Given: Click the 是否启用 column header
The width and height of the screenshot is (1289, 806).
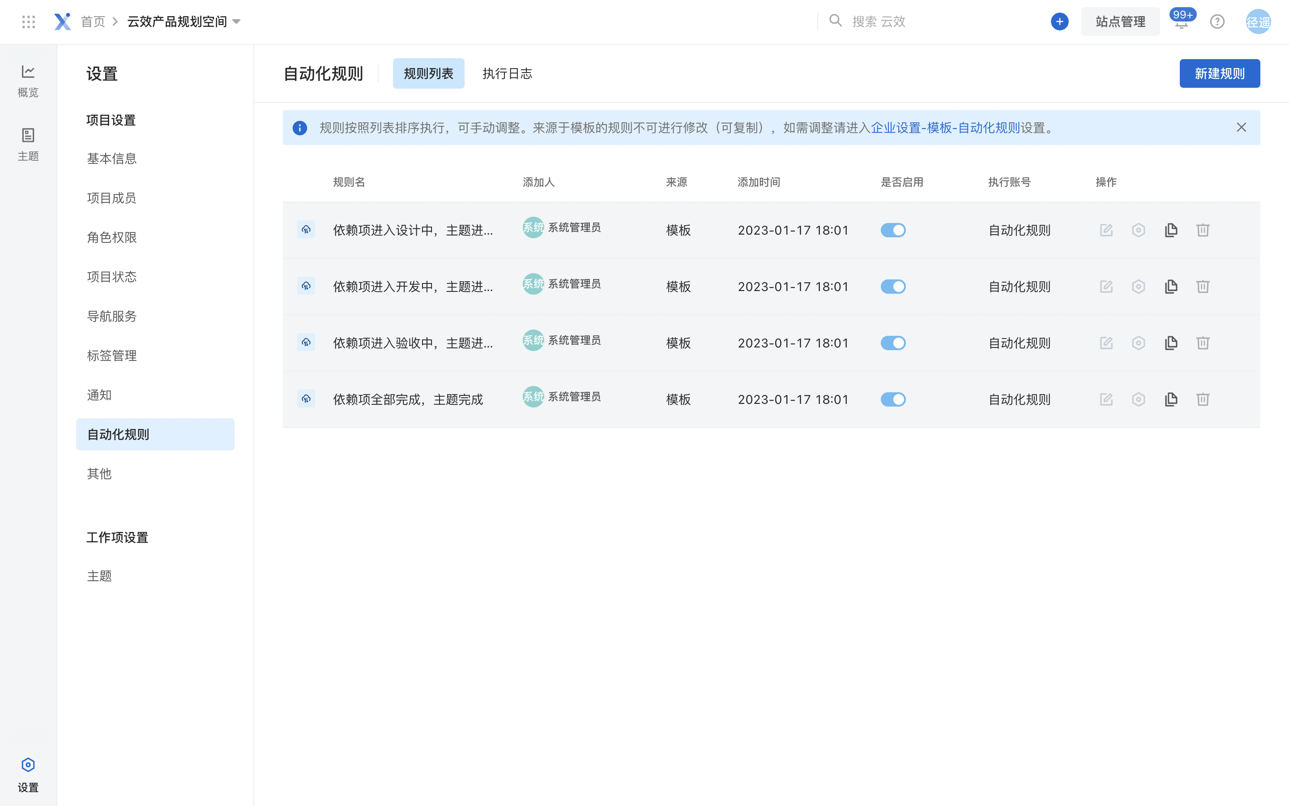Looking at the screenshot, I should click(902, 182).
